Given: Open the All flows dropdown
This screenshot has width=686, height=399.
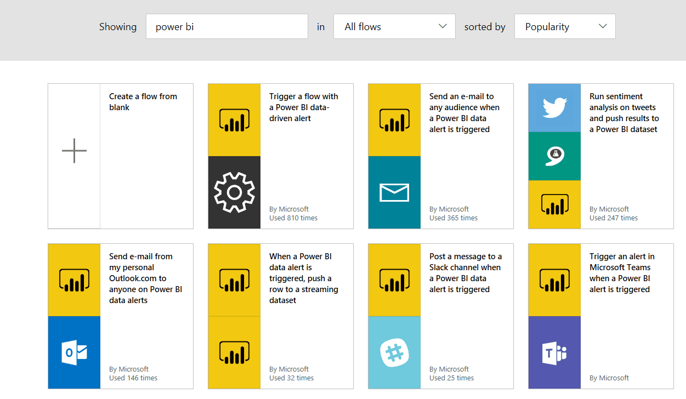Looking at the screenshot, I should point(394,26).
